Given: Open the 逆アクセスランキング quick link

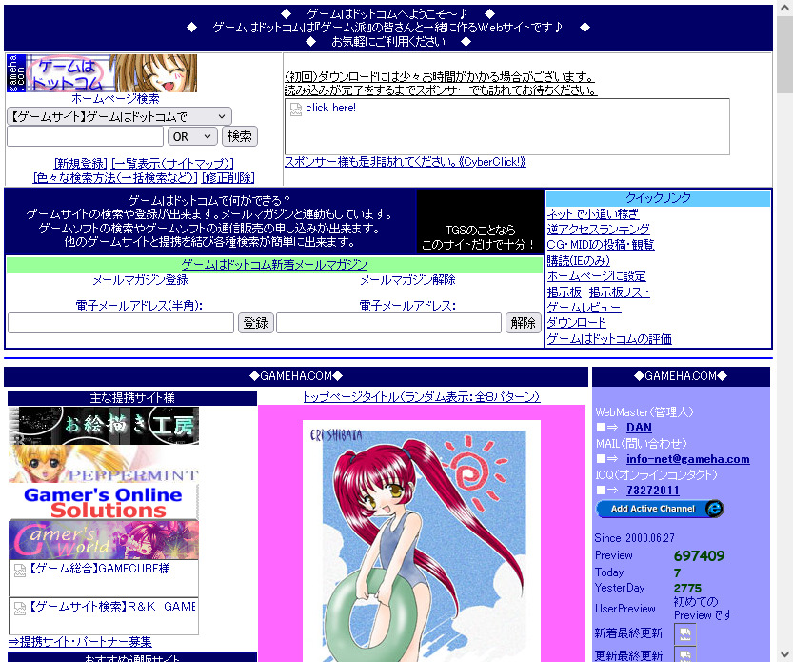Looking at the screenshot, I should 598,230.
